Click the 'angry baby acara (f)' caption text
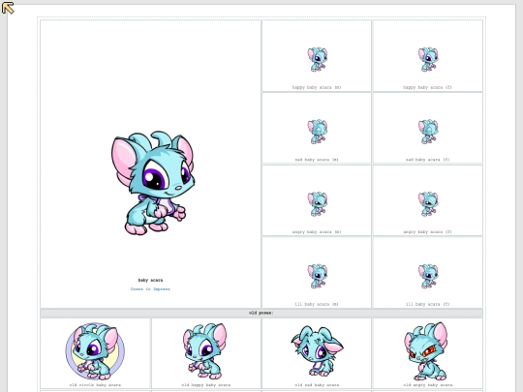This screenshot has width=523, height=392. [428, 232]
